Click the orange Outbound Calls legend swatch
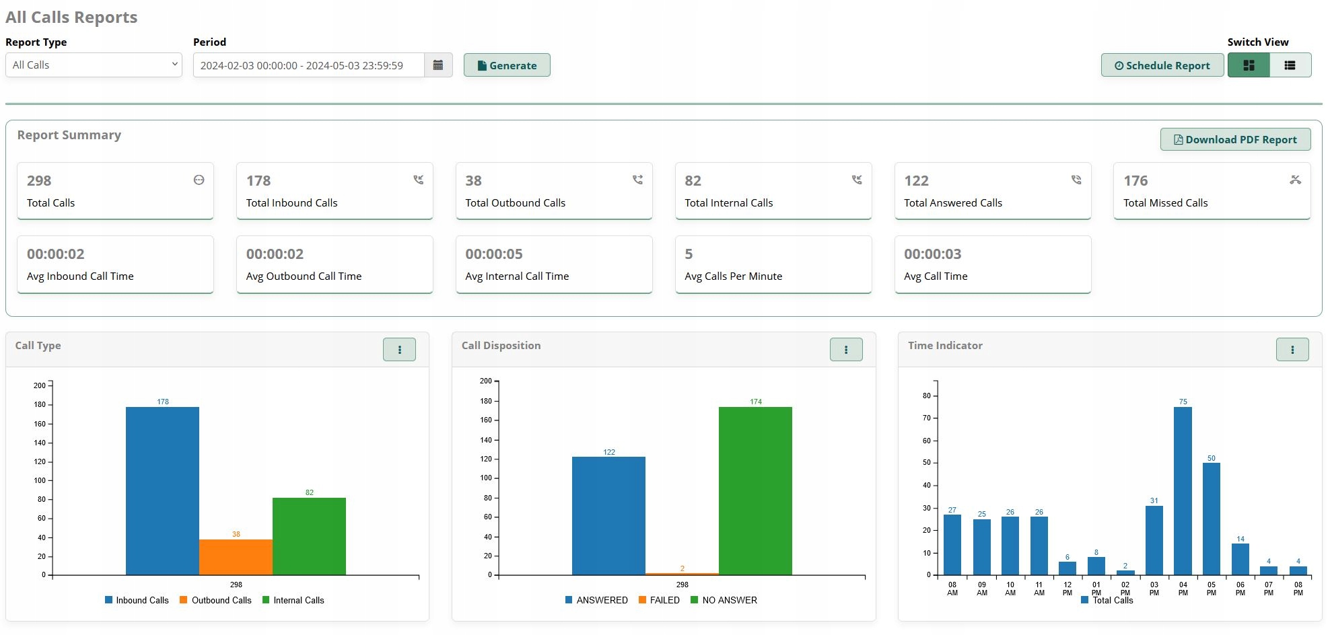Image resolution: width=1330 pixels, height=635 pixels. [x=183, y=600]
